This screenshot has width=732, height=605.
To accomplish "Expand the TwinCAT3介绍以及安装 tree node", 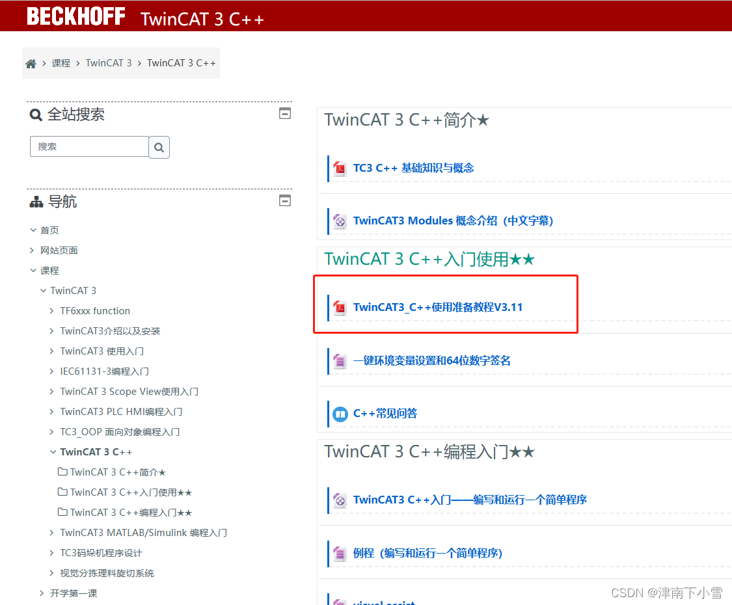I will click(x=51, y=330).
